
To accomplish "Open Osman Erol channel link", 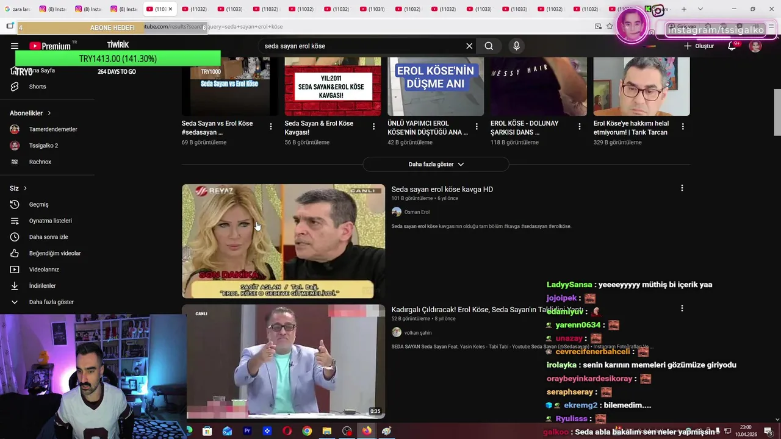I will coord(417,212).
